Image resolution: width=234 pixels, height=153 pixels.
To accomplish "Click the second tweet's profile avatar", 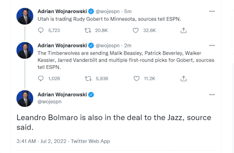I will click(x=25, y=50).
